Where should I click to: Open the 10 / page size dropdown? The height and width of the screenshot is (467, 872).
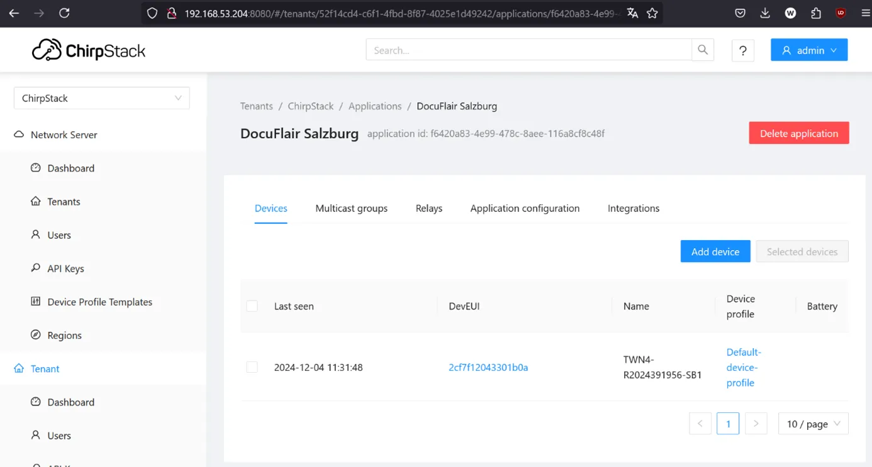813,424
